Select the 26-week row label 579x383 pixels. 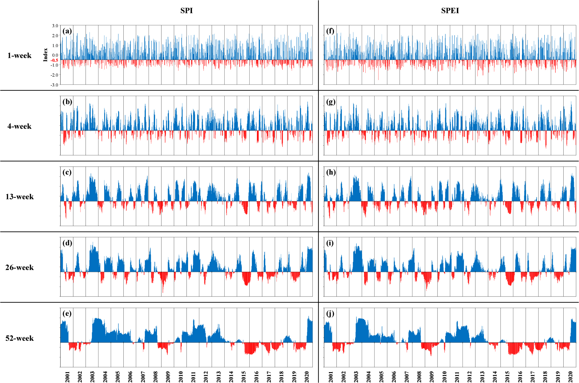(20, 267)
